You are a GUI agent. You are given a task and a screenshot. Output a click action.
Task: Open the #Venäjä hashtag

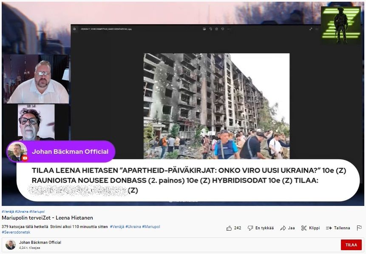coord(8,210)
